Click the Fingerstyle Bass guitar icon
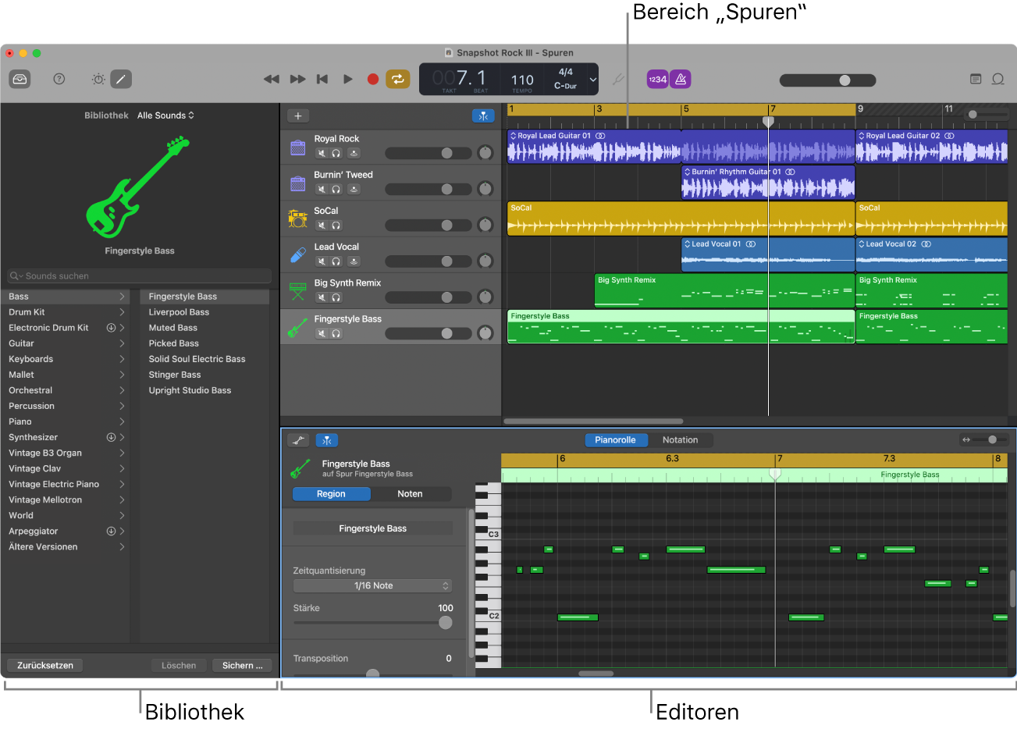 click(x=297, y=327)
